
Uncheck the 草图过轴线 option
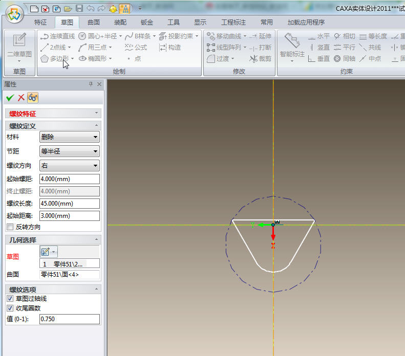pos(10,299)
